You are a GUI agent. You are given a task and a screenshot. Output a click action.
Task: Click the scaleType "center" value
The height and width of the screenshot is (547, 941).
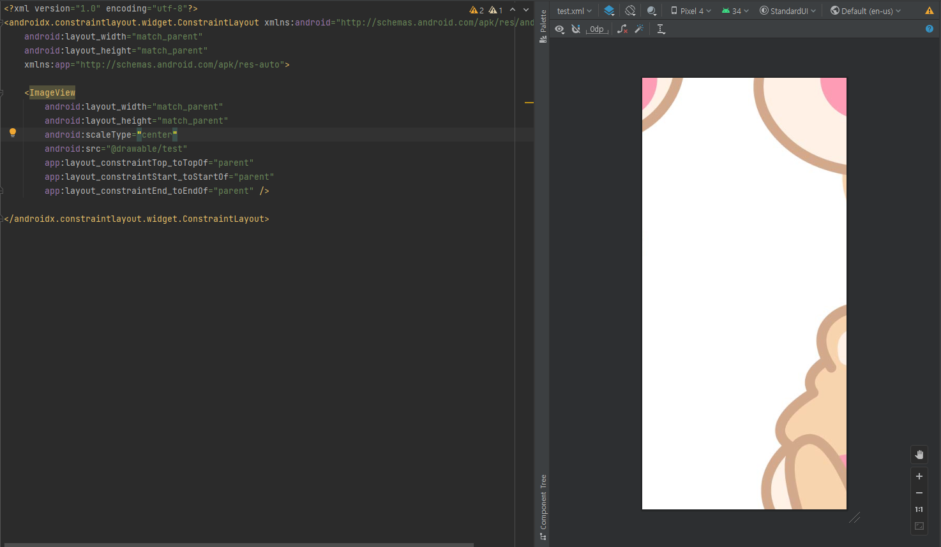(157, 135)
